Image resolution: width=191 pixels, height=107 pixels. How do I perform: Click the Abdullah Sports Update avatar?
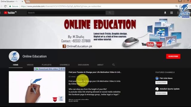click(157, 89)
